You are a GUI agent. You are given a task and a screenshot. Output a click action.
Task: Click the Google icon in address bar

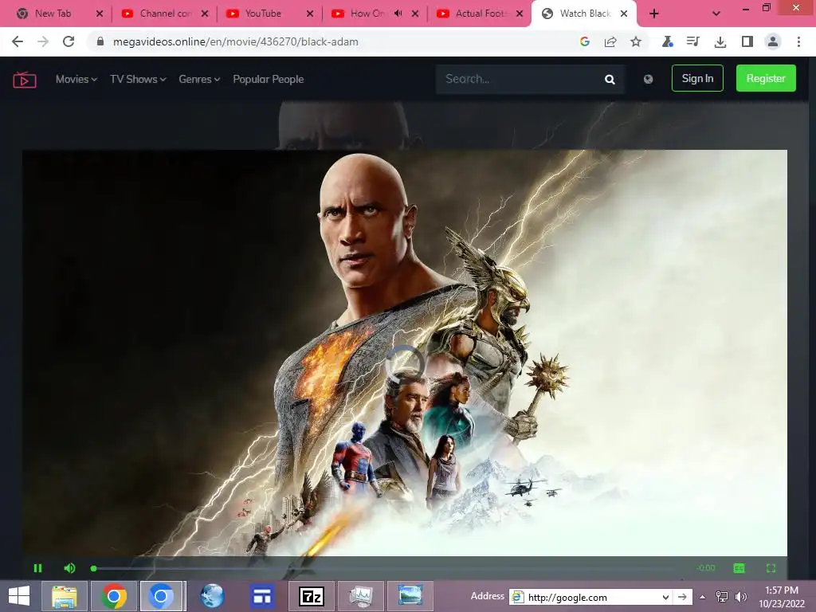tap(584, 41)
